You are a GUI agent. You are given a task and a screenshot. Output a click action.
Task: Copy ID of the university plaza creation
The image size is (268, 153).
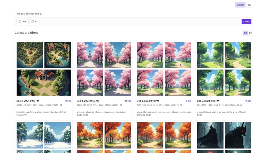[x=121, y=105]
